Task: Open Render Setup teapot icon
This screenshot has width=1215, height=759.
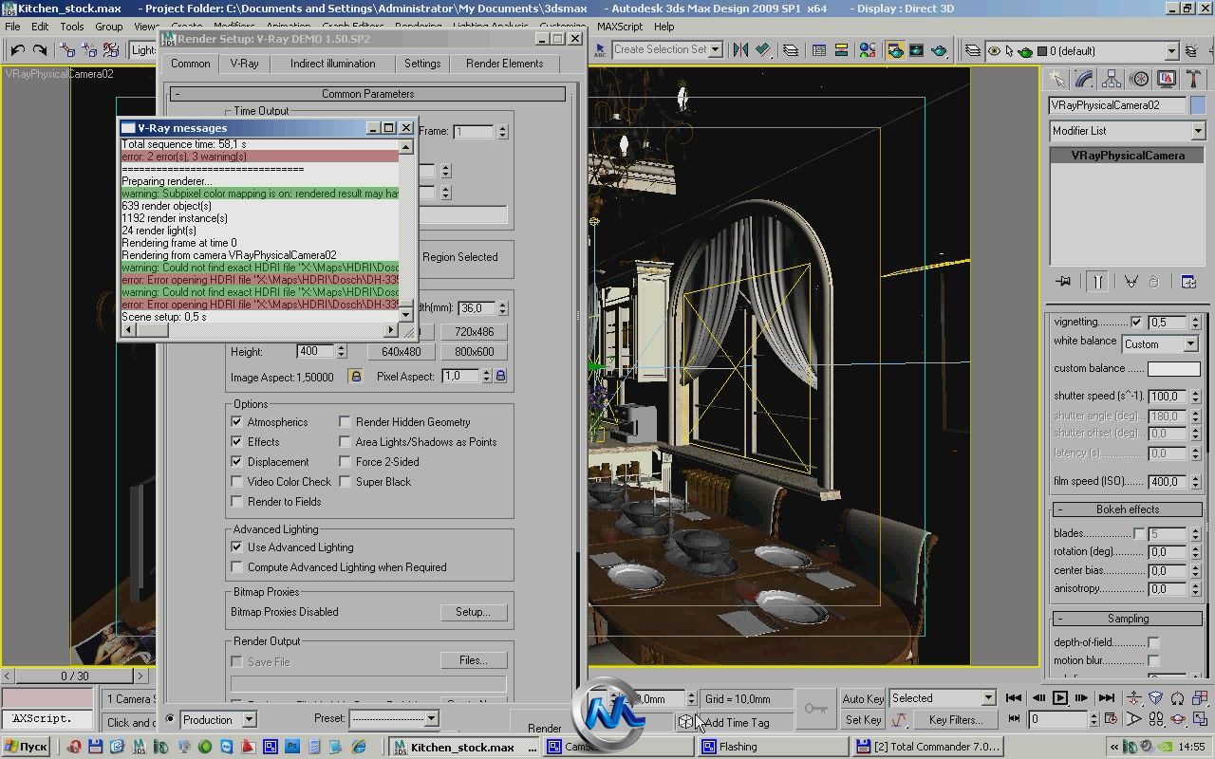Action: click(895, 50)
